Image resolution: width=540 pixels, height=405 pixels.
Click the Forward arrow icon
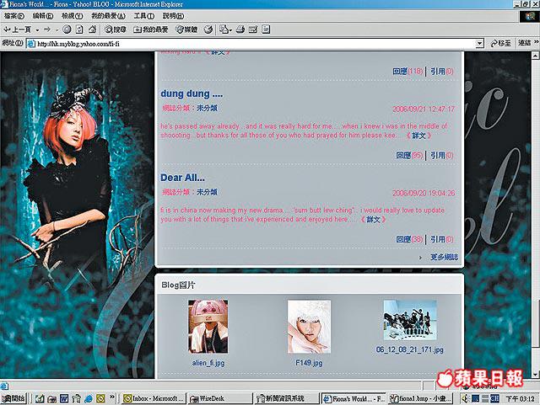click(x=47, y=30)
